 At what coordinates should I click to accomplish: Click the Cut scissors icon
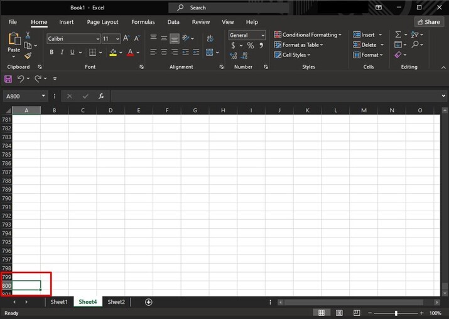click(x=28, y=36)
